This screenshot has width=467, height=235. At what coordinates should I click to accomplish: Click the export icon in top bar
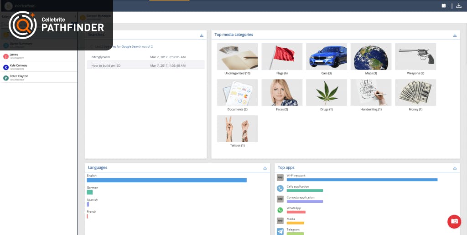pyautogui.click(x=459, y=6)
